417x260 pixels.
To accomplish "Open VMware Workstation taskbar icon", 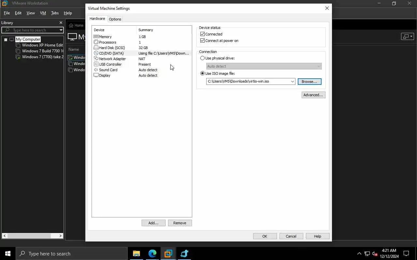I will tap(168, 253).
